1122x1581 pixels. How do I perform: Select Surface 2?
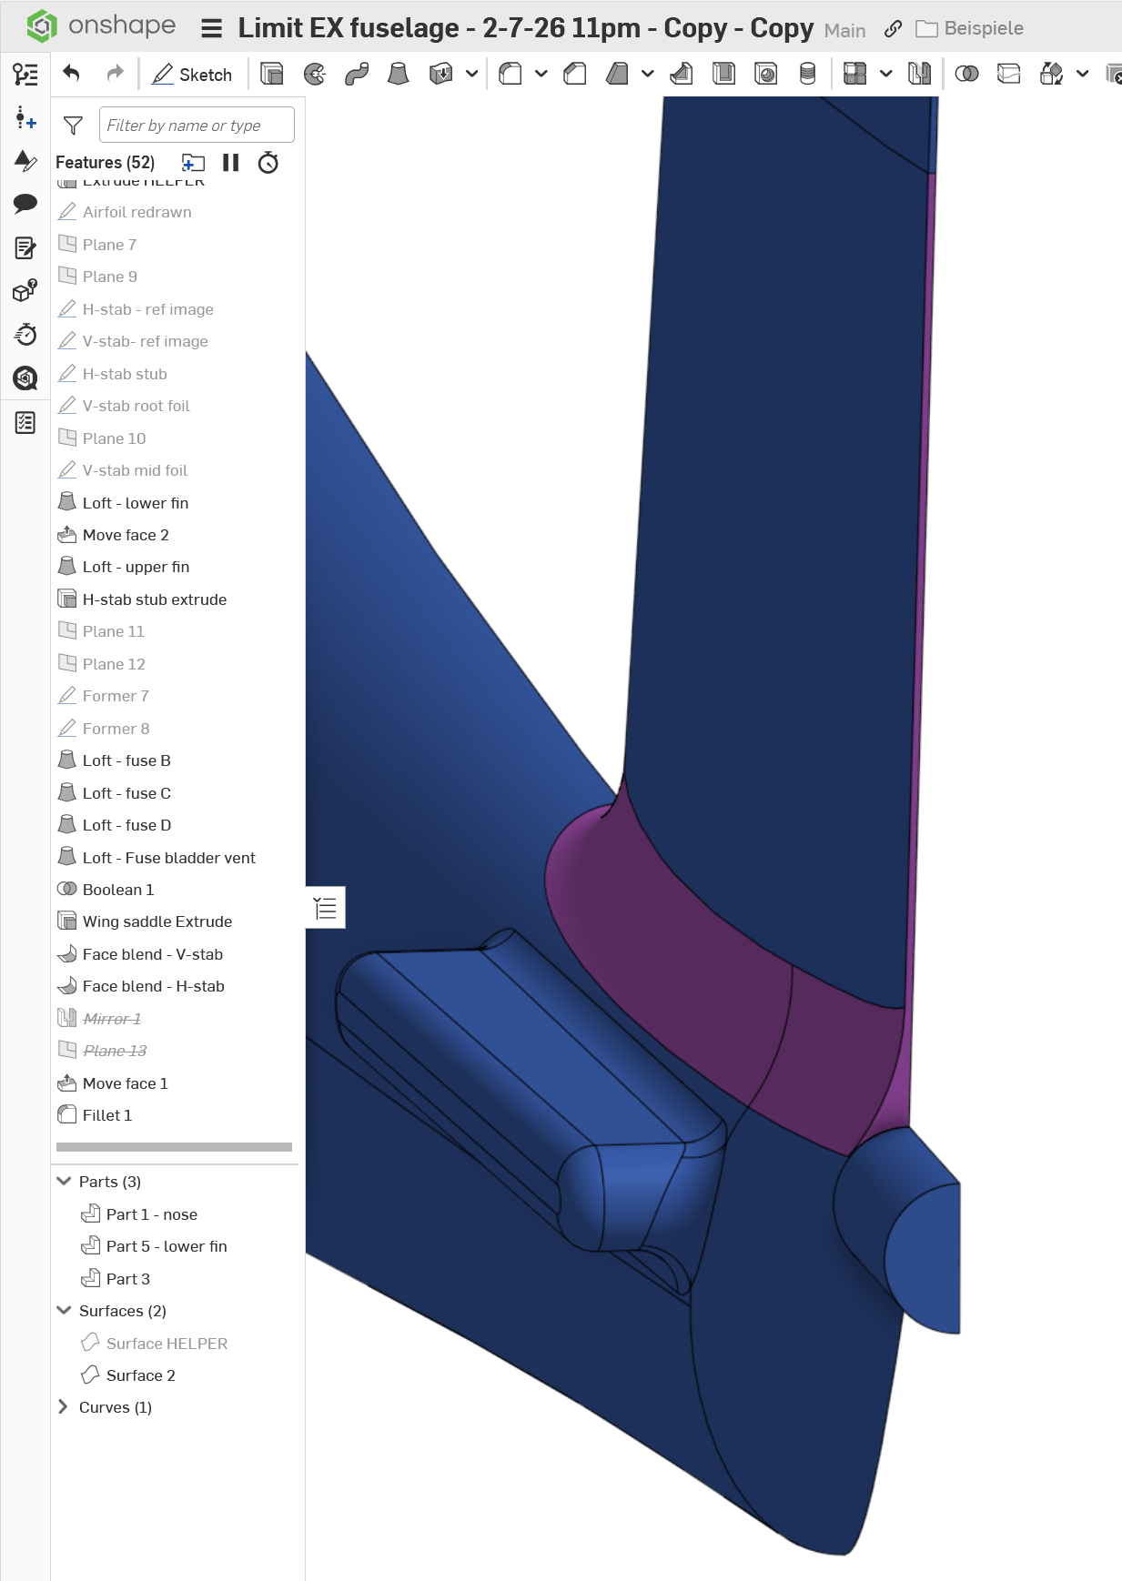[141, 1375]
